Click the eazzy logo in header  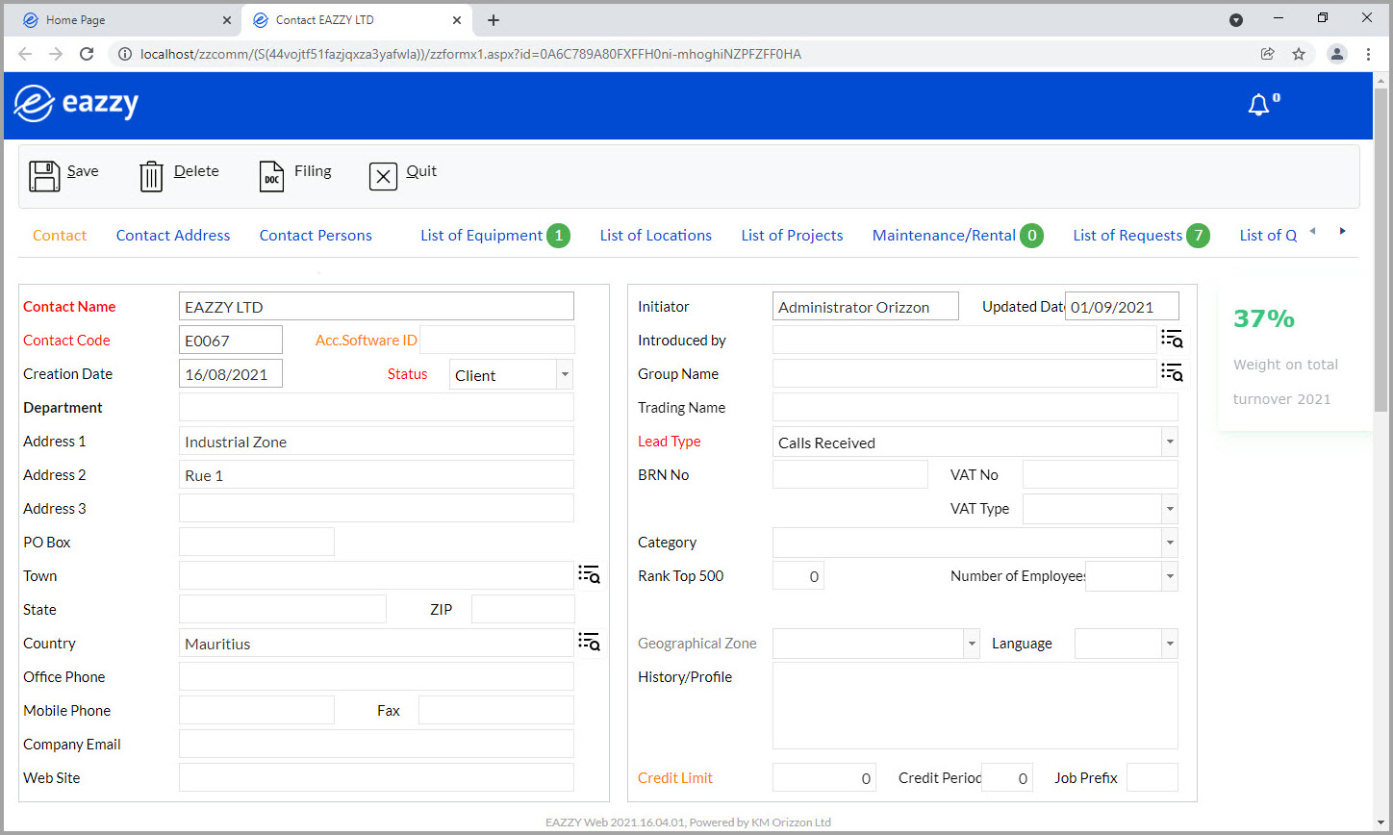(77, 103)
